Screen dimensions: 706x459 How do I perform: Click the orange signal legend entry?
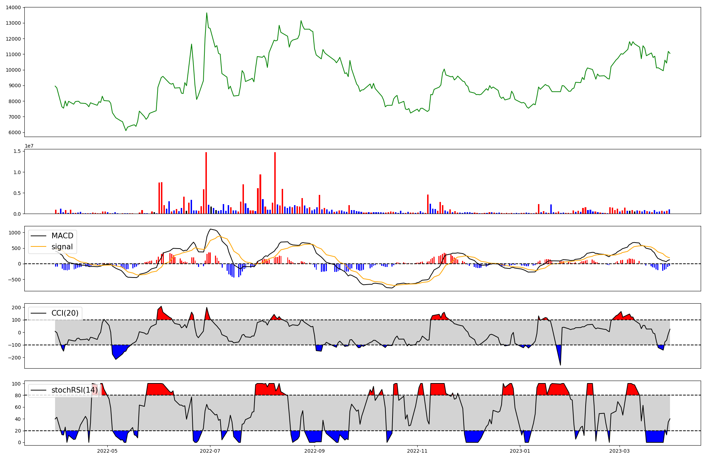click(62, 247)
